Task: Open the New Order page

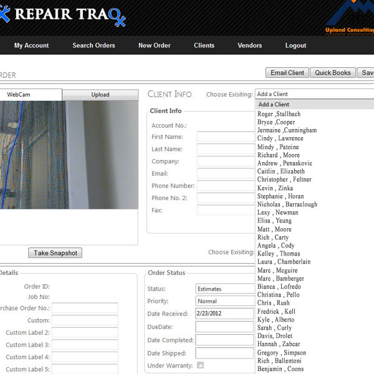Action: (x=154, y=46)
